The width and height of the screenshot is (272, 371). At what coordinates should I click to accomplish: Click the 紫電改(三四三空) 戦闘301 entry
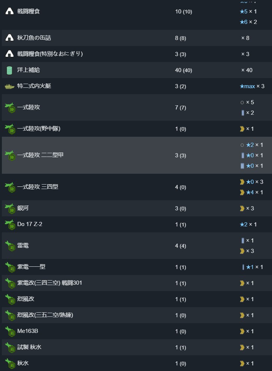(x=49, y=283)
